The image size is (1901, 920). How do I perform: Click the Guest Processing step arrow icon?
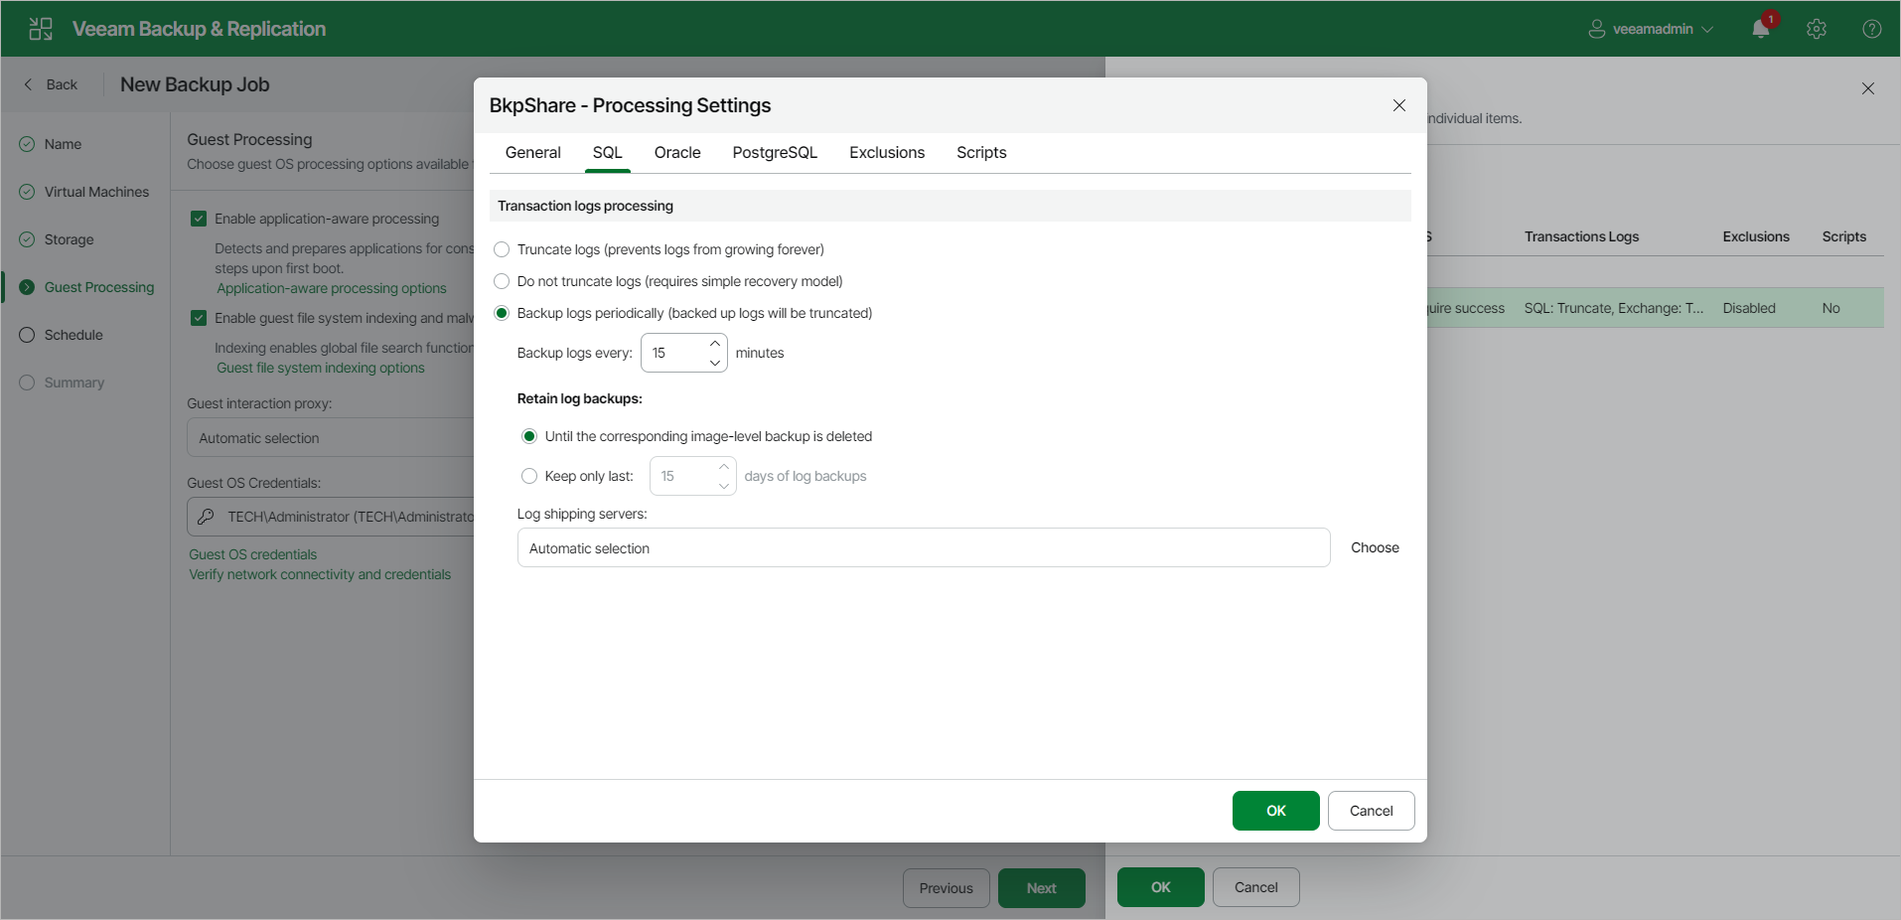(x=27, y=287)
